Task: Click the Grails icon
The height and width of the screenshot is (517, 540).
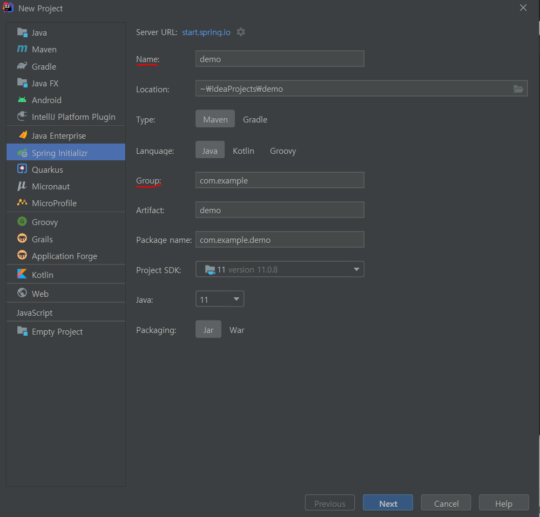Action: tap(22, 238)
